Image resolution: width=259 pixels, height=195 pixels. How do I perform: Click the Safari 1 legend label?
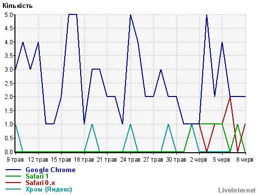[37, 176]
